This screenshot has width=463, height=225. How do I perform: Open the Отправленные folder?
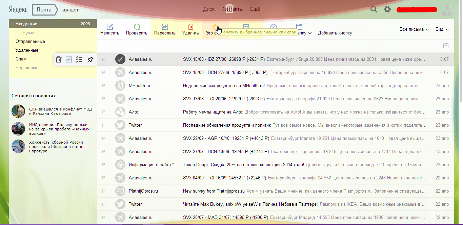coord(30,41)
